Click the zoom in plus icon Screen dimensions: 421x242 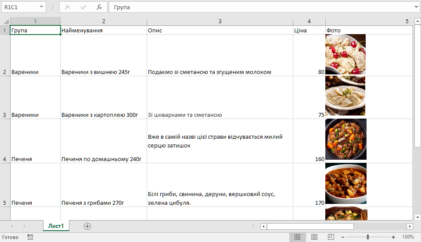tap(393, 237)
